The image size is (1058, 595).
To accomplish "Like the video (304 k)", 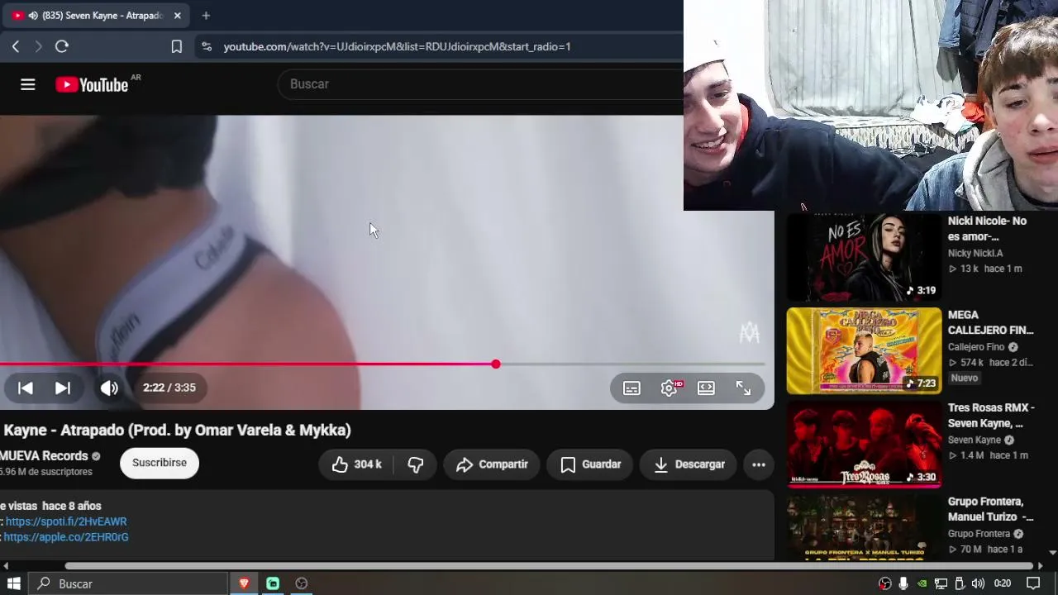I will click(x=356, y=464).
